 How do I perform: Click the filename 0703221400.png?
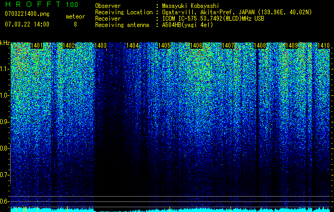27,14
